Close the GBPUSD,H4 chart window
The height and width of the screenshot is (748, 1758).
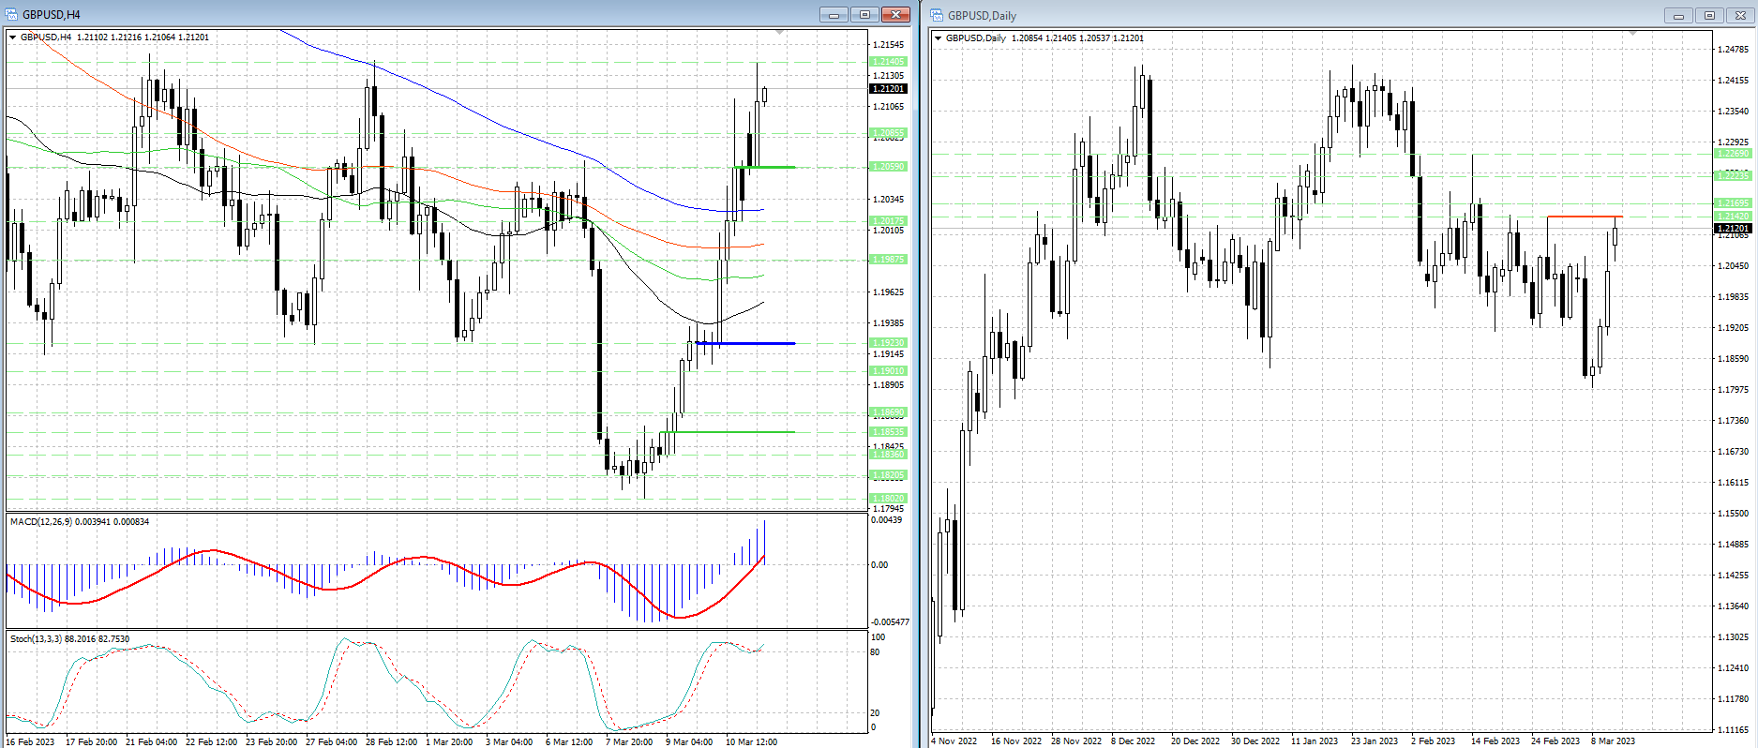pyautogui.click(x=895, y=14)
